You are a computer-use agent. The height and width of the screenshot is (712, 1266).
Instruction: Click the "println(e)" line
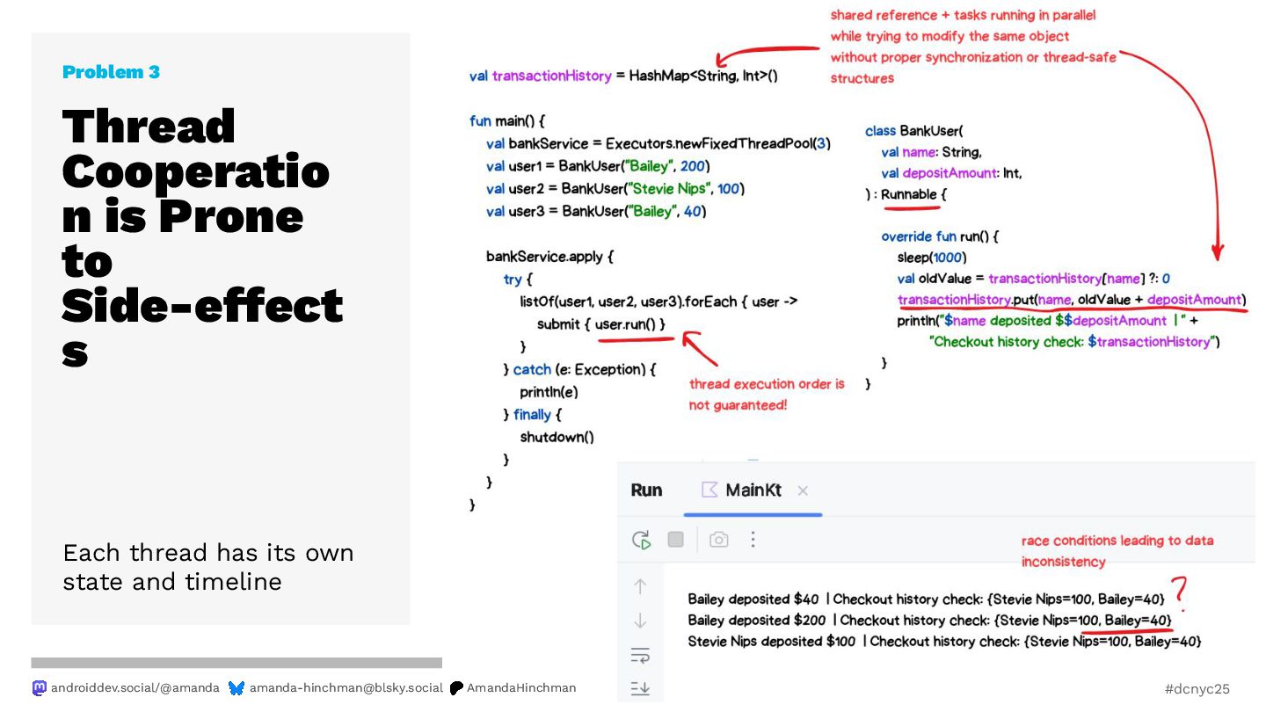[x=549, y=393]
